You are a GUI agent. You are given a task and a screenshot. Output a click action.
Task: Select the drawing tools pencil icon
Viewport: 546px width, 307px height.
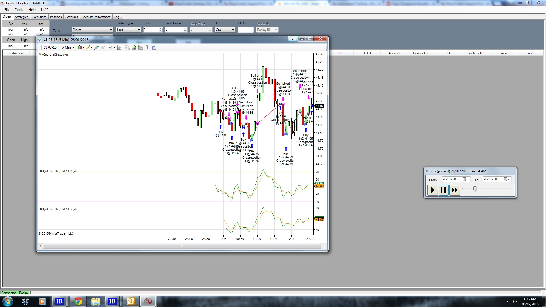point(88,47)
